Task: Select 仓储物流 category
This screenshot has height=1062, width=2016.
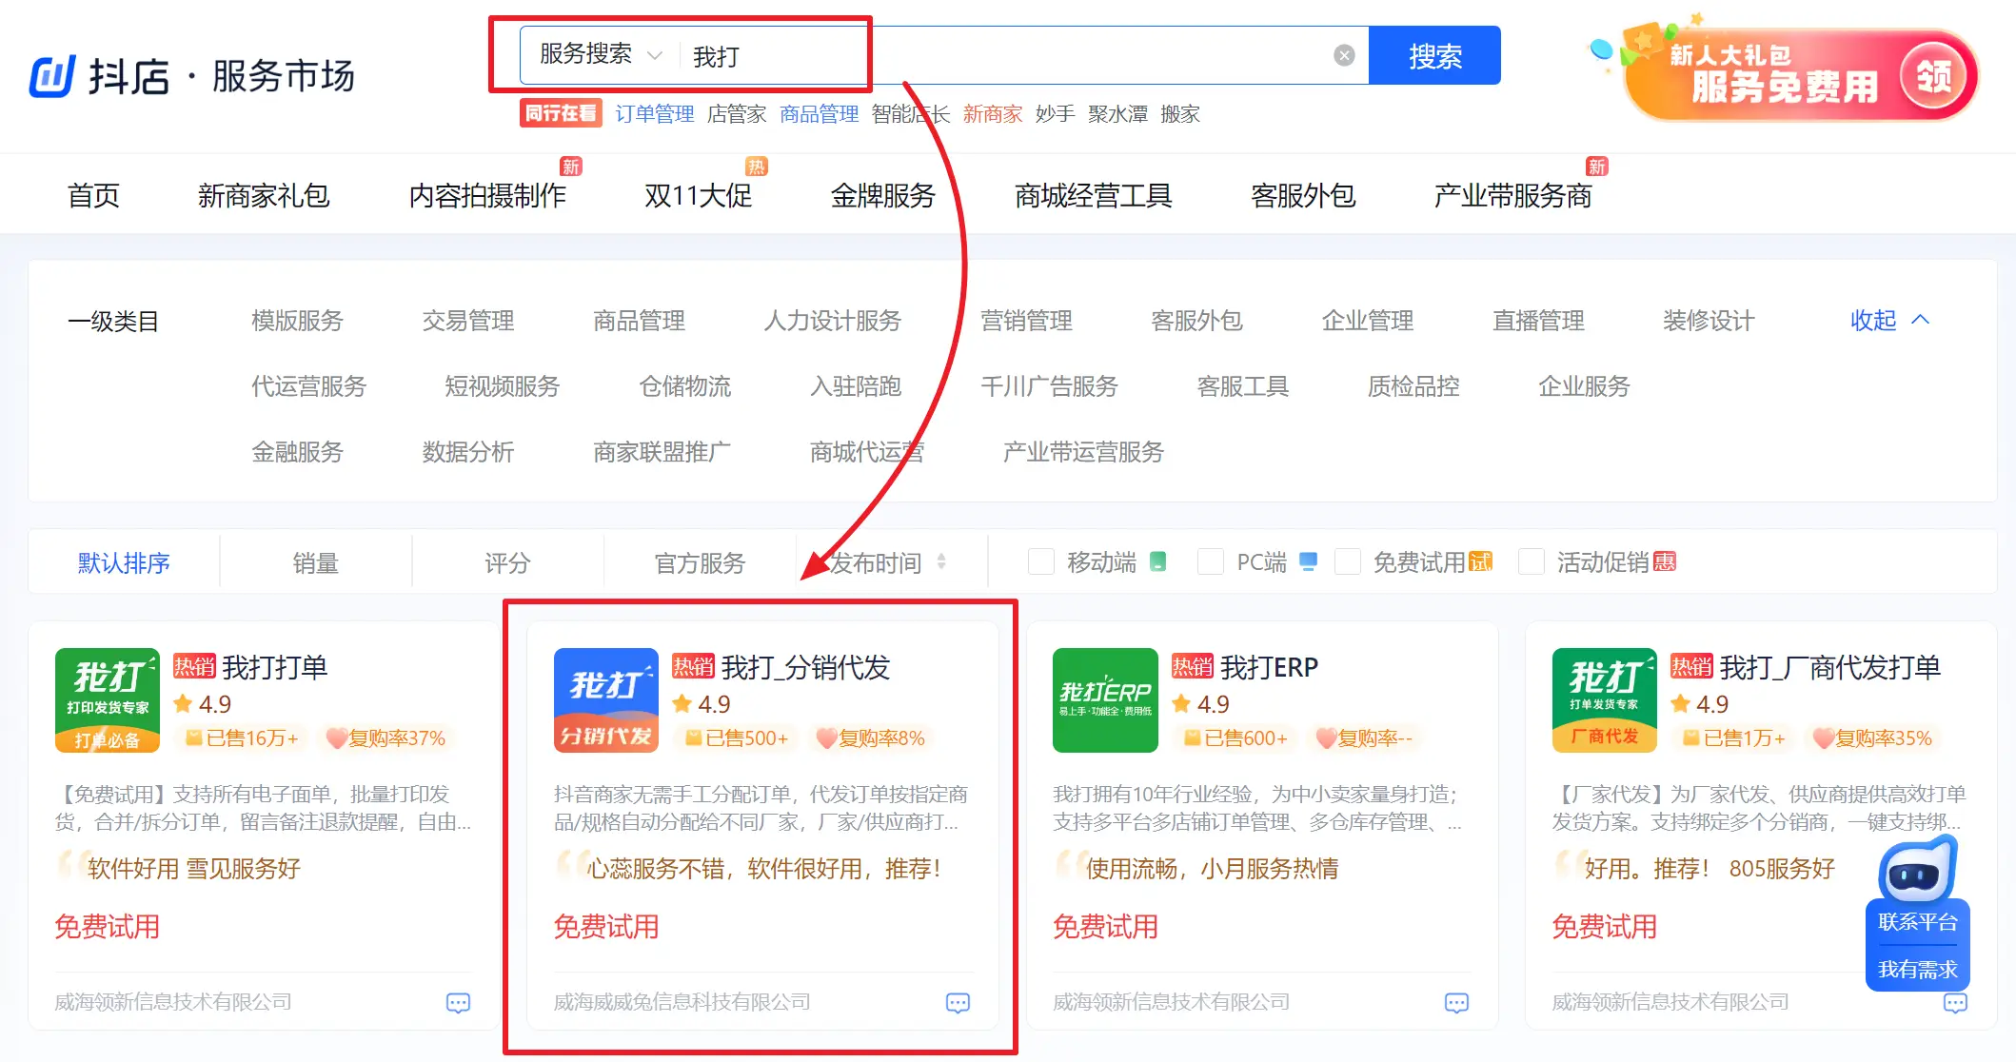Action: point(685,386)
